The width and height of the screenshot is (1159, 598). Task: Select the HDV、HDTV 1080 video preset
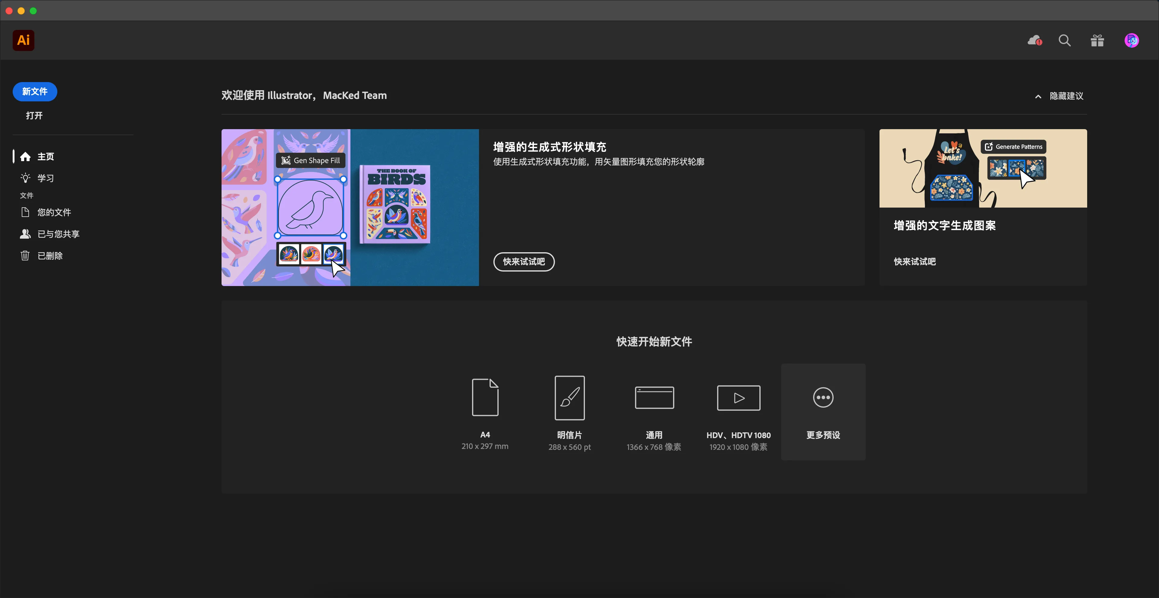[x=738, y=397]
